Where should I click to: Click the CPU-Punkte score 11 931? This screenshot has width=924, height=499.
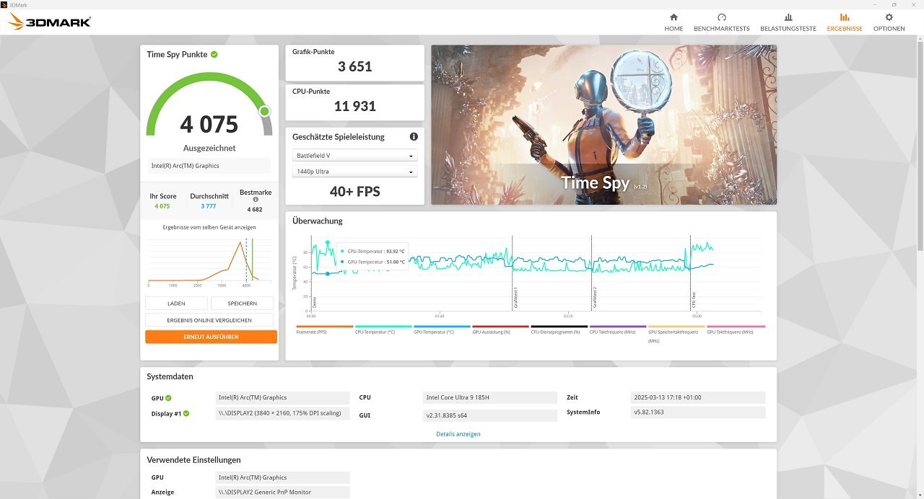coord(355,106)
